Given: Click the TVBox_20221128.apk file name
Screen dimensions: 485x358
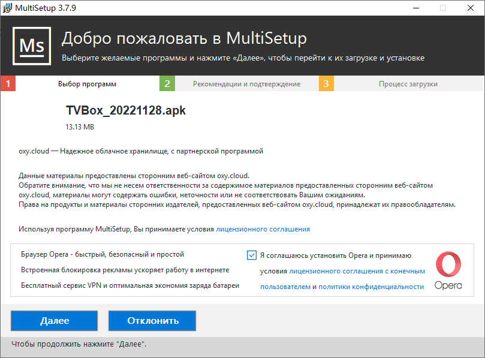Looking at the screenshot, I should [125, 112].
